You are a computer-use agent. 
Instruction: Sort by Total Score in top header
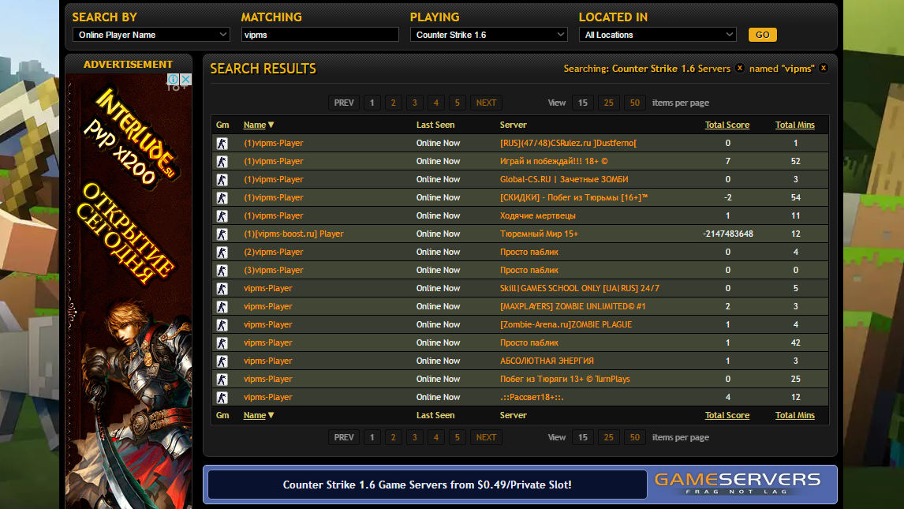[x=727, y=125]
